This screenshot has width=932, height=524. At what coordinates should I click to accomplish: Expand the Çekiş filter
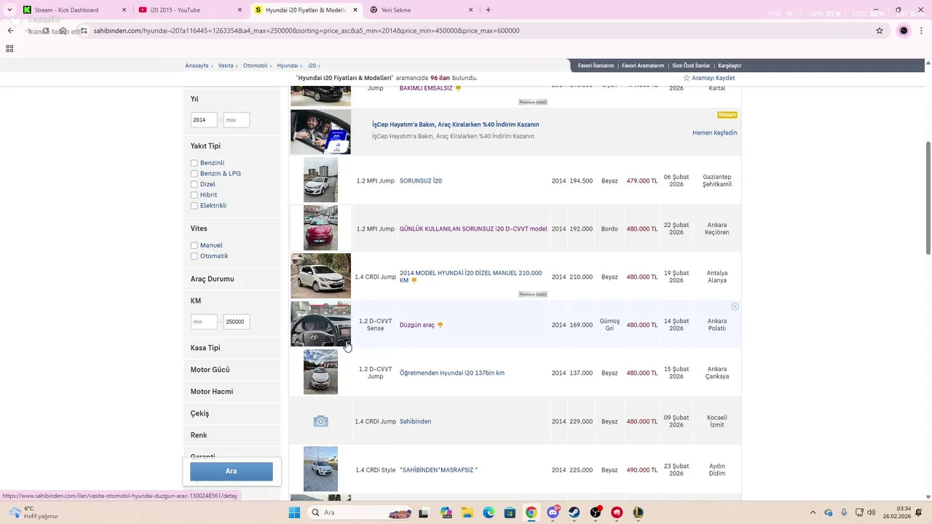pyautogui.click(x=232, y=413)
